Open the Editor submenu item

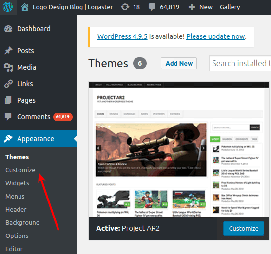[x=14, y=249]
